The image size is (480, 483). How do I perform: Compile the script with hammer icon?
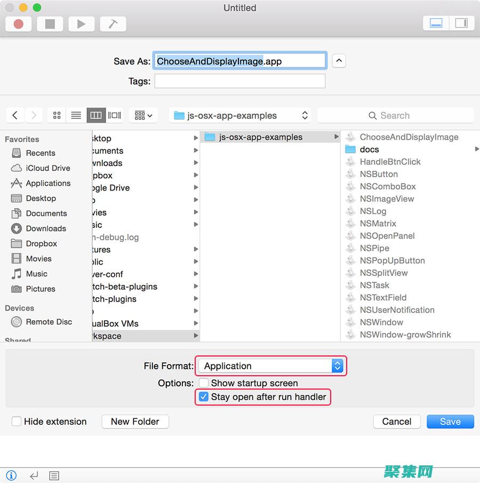113,24
